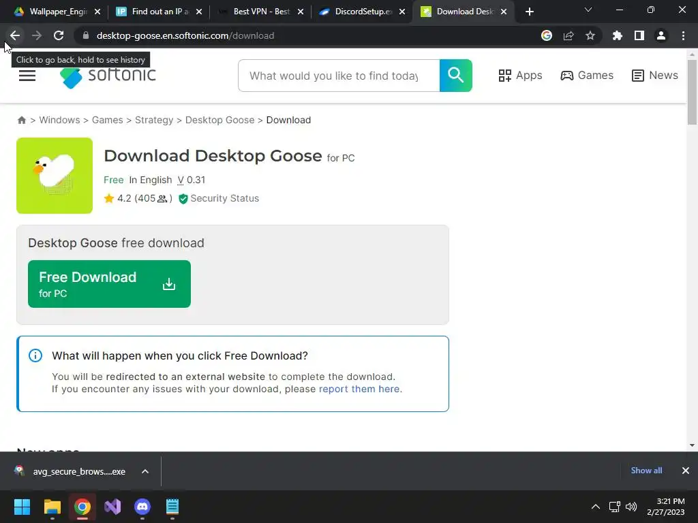Open Chrome three-dot menu
The image size is (698, 523).
683,35
